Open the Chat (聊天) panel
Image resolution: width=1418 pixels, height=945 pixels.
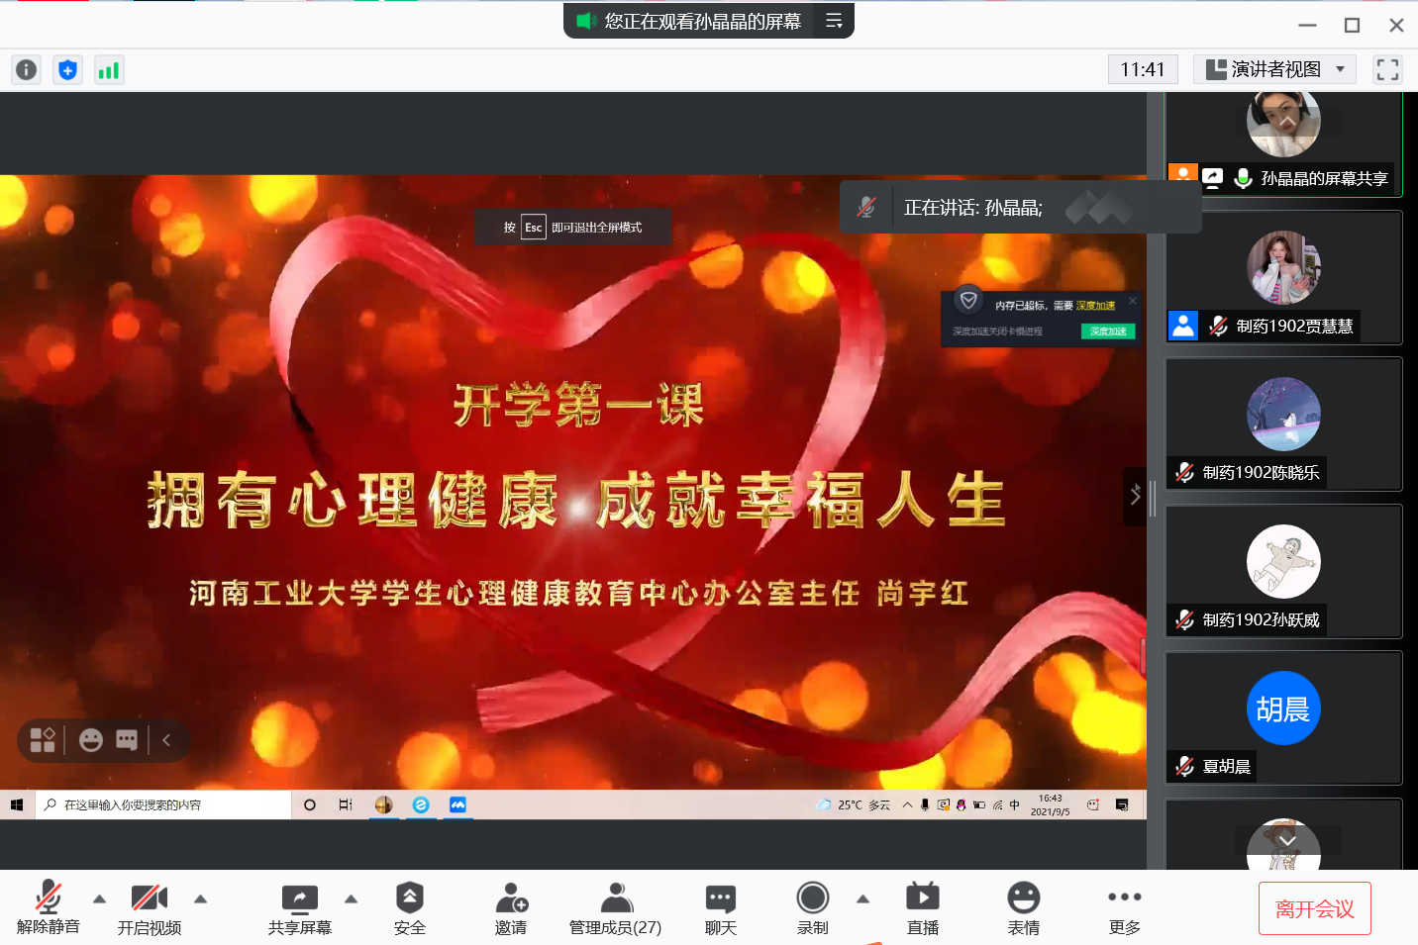point(720,908)
